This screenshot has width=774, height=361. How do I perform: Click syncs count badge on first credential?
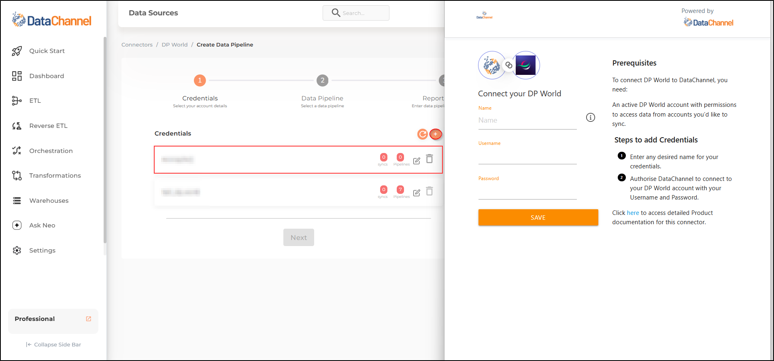tap(383, 157)
